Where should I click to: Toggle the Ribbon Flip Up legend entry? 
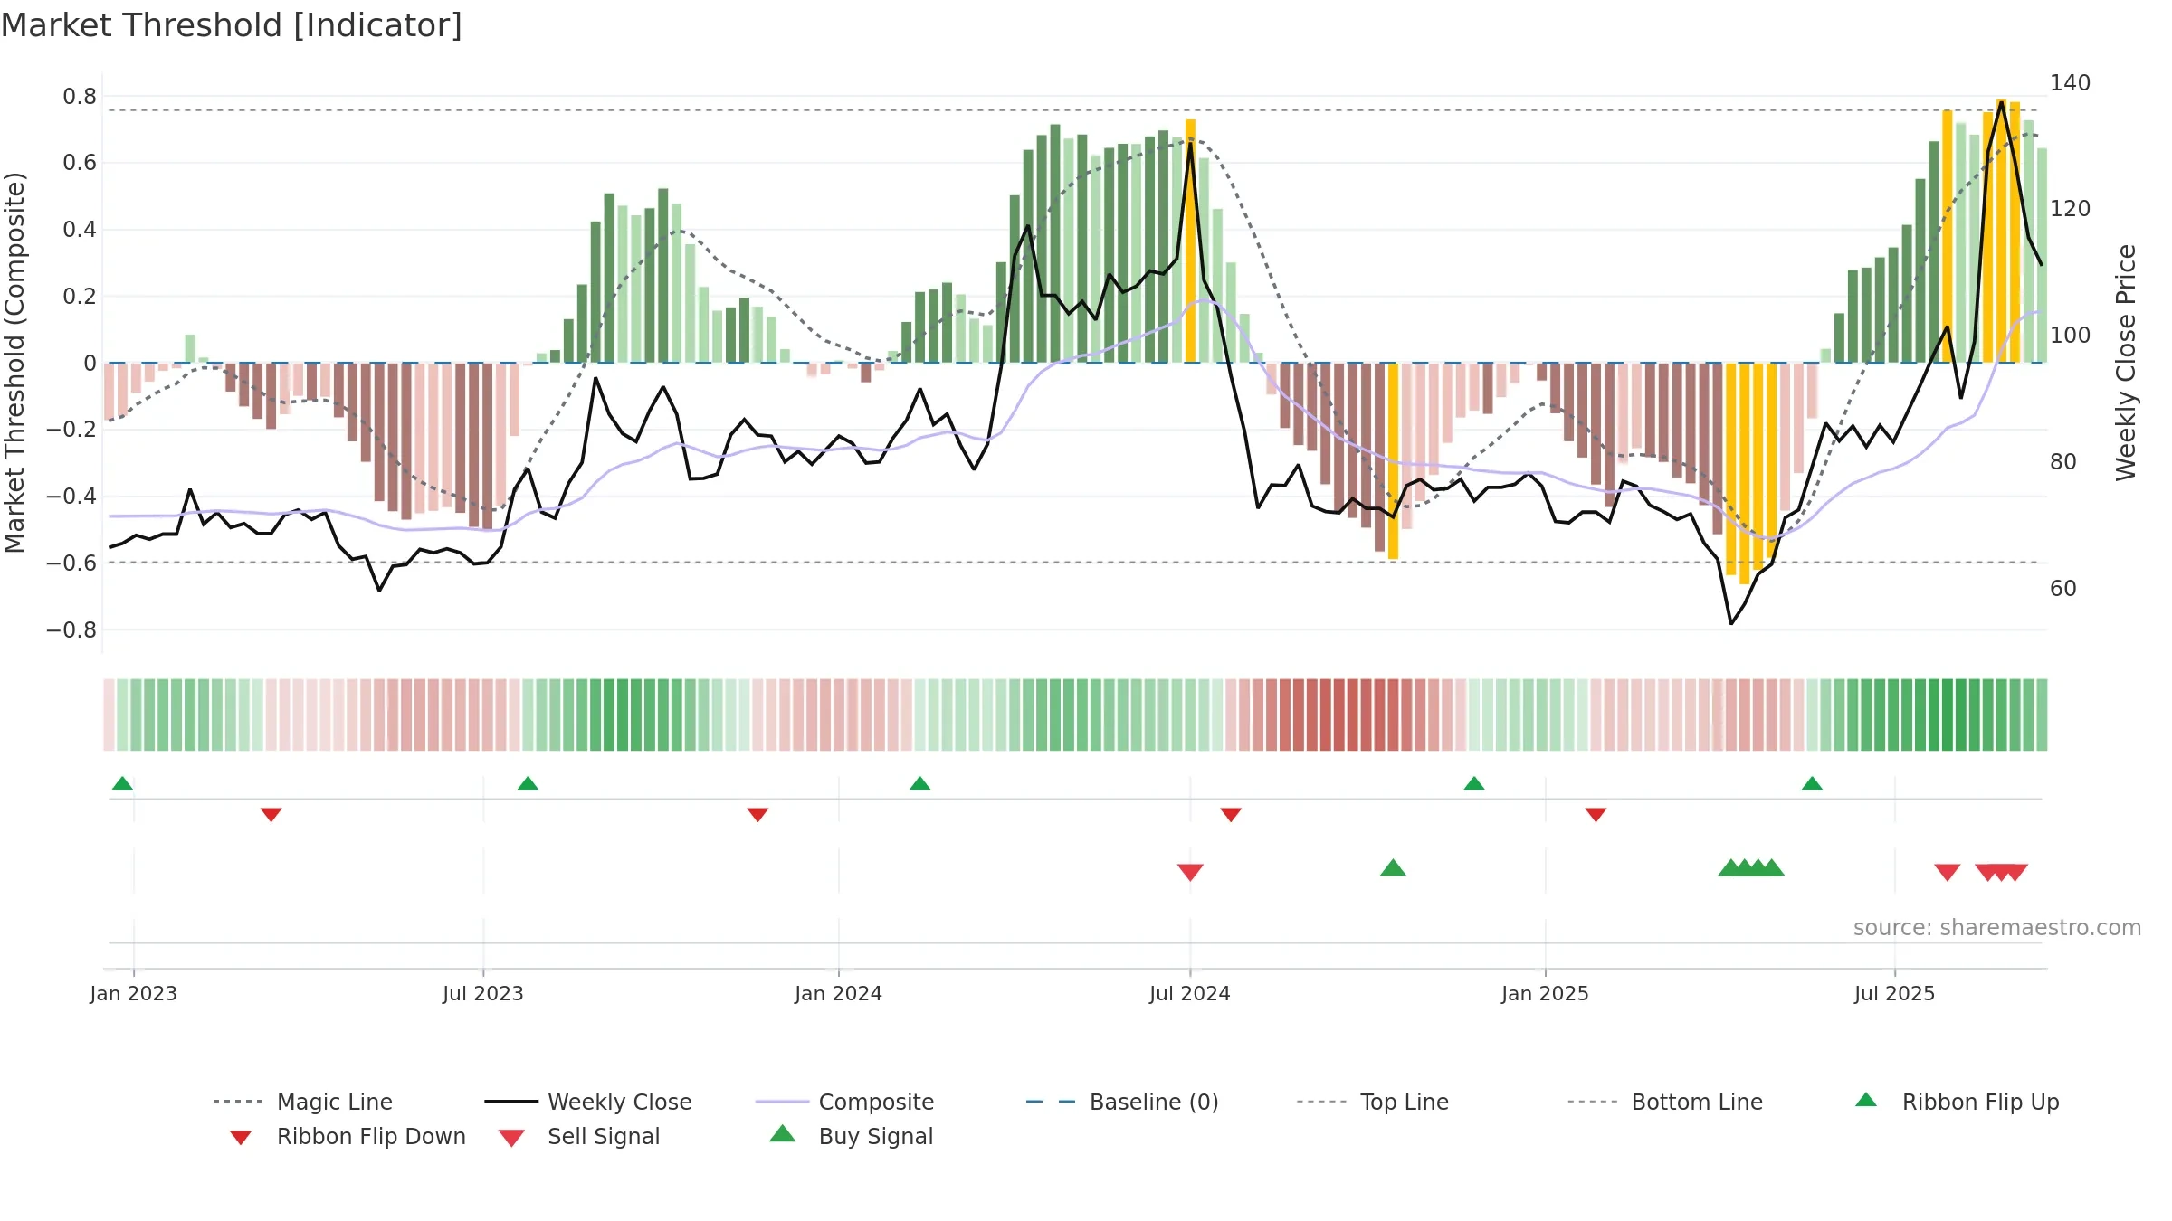tap(1957, 1102)
